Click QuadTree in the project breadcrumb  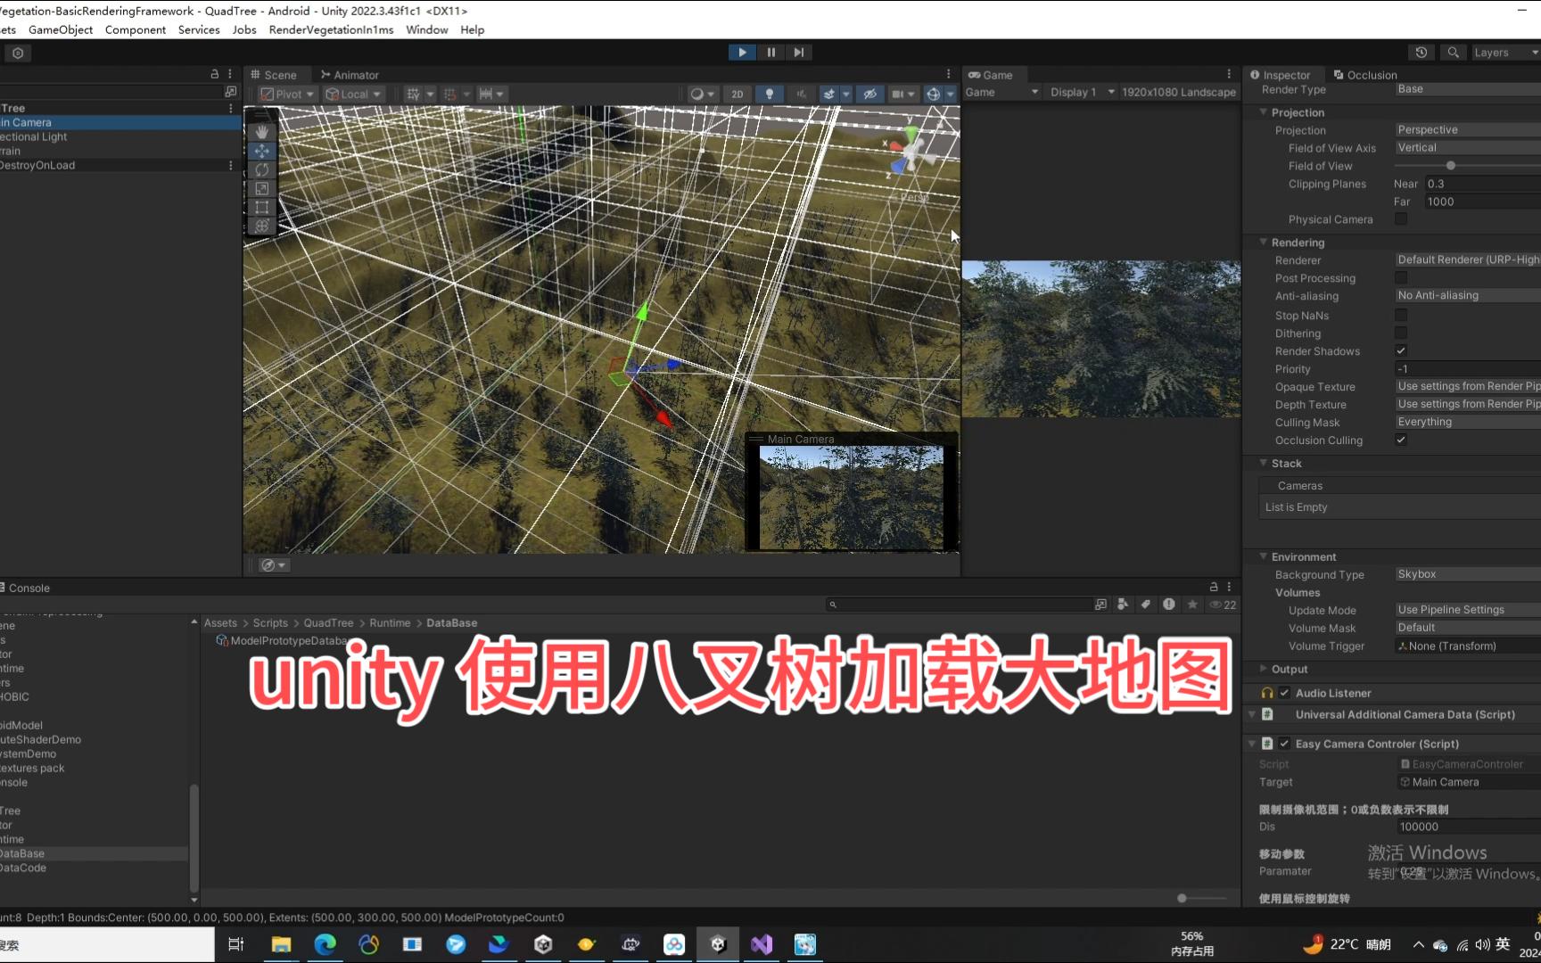click(x=328, y=623)
